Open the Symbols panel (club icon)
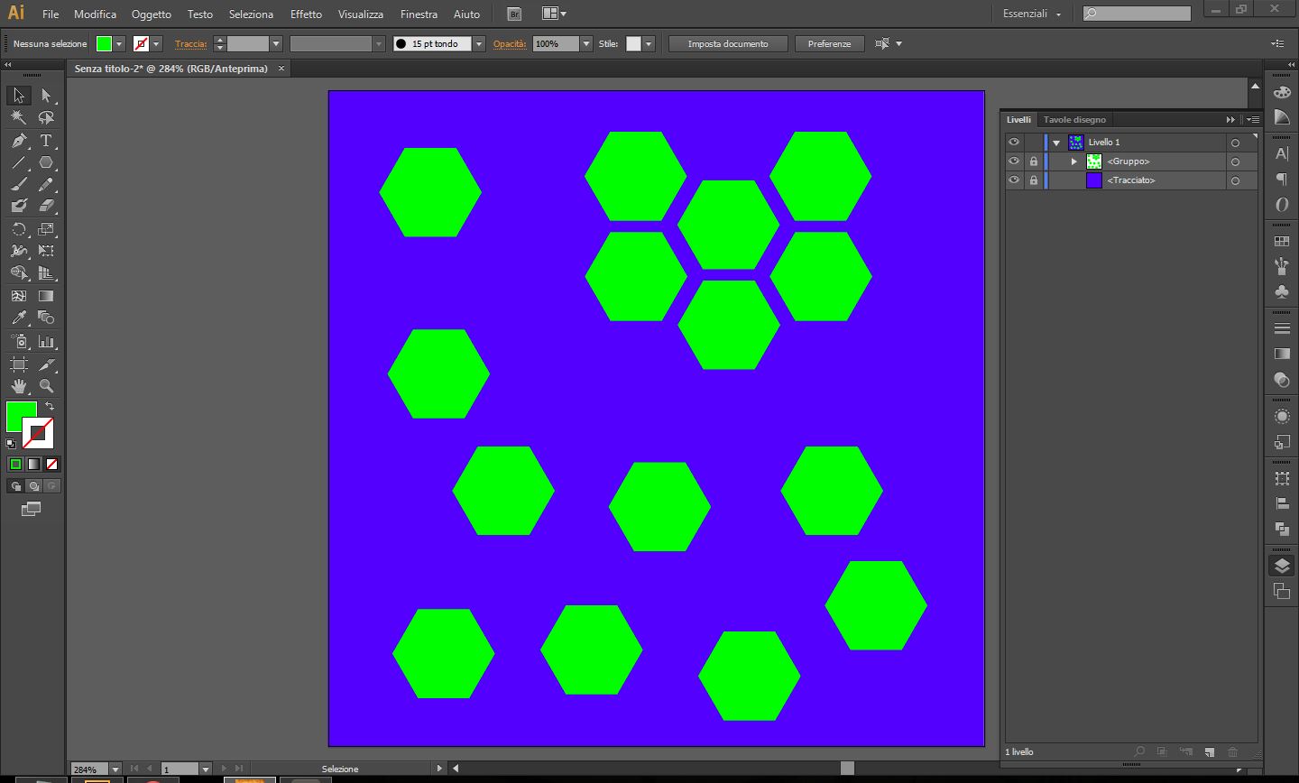 (x=1281, y=291)
